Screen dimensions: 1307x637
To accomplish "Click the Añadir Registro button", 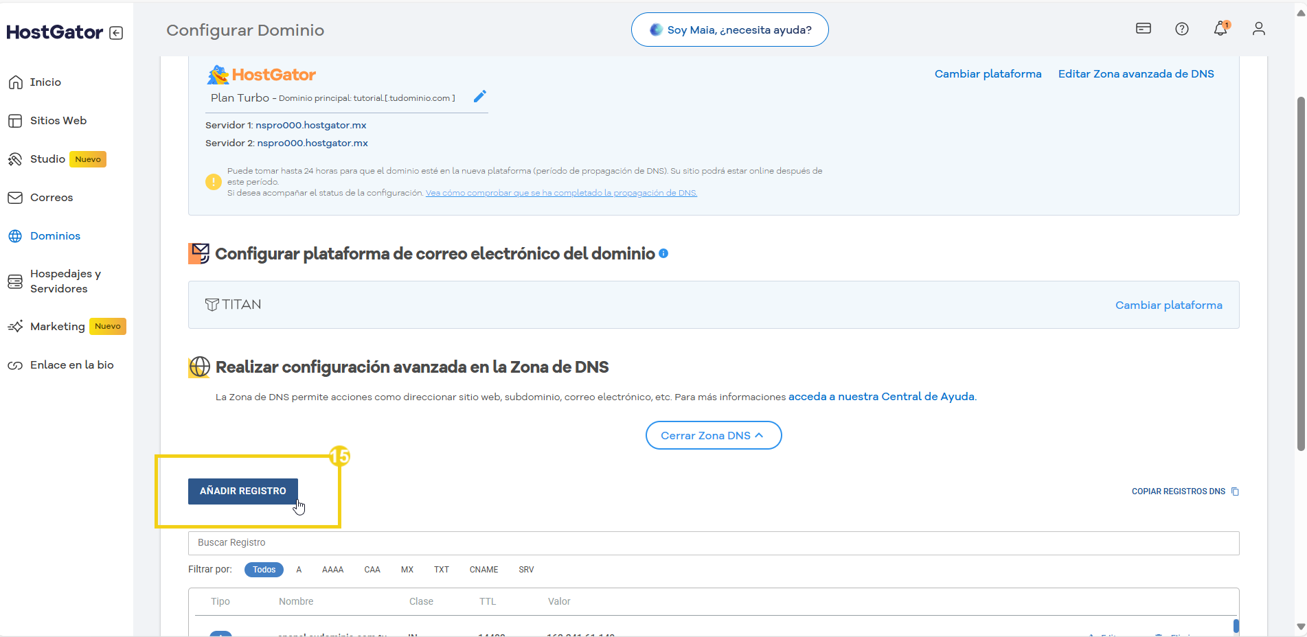I will click(x=242, y=491).
